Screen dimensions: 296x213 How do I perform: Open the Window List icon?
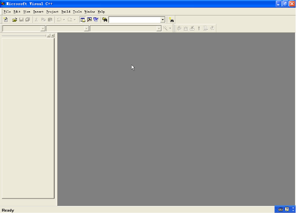[x=96, y=20]
